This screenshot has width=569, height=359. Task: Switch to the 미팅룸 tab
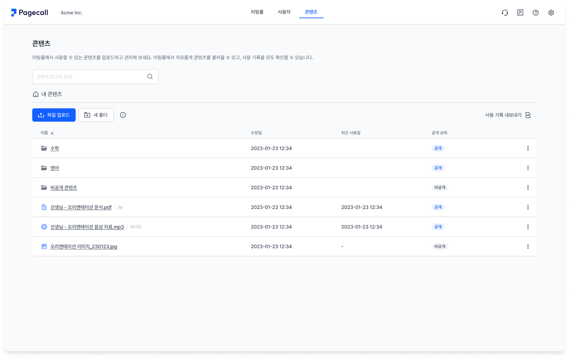coord(257,12)
